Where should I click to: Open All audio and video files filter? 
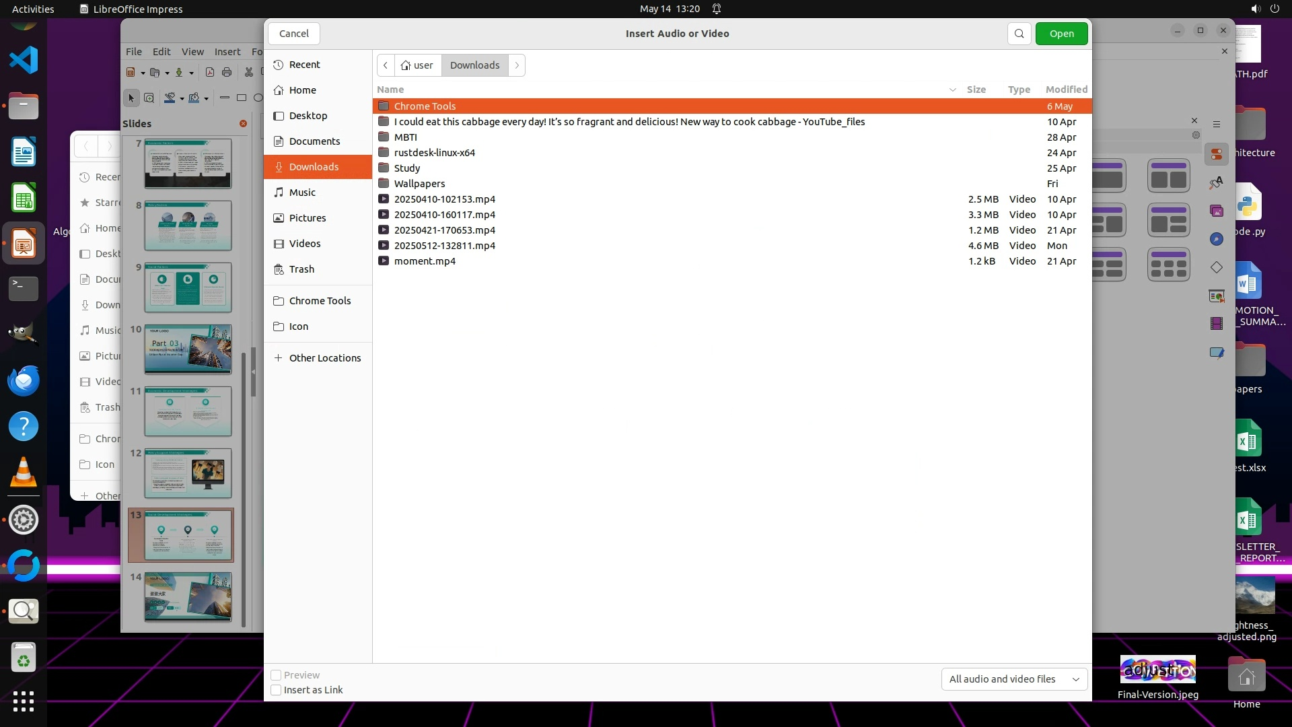coord(1013,679)
